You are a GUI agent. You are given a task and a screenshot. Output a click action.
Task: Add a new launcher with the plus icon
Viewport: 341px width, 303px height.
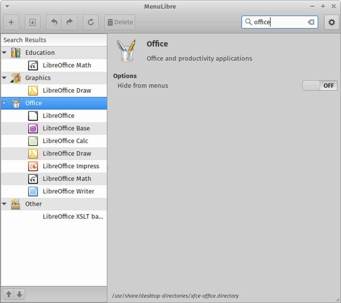click(x=11, y=22)
